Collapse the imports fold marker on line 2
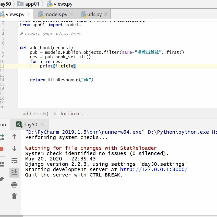The width and height of the screenshot is (217, 217). pos(18,25)
